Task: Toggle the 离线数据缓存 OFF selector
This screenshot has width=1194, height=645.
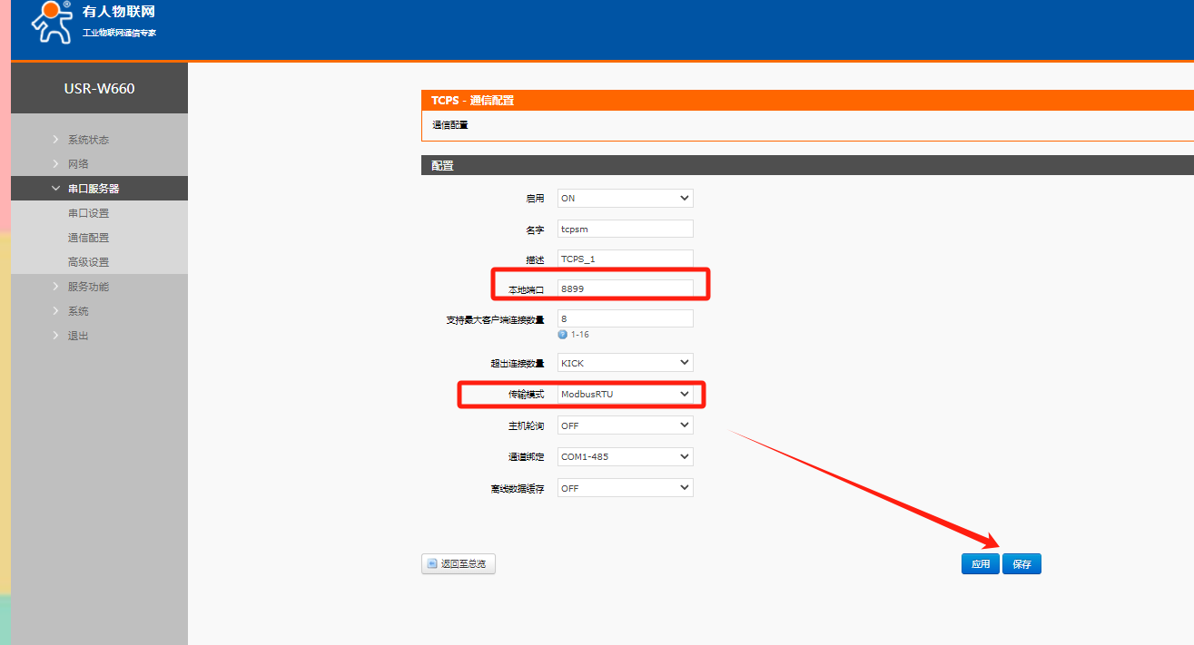Action: 625,488
